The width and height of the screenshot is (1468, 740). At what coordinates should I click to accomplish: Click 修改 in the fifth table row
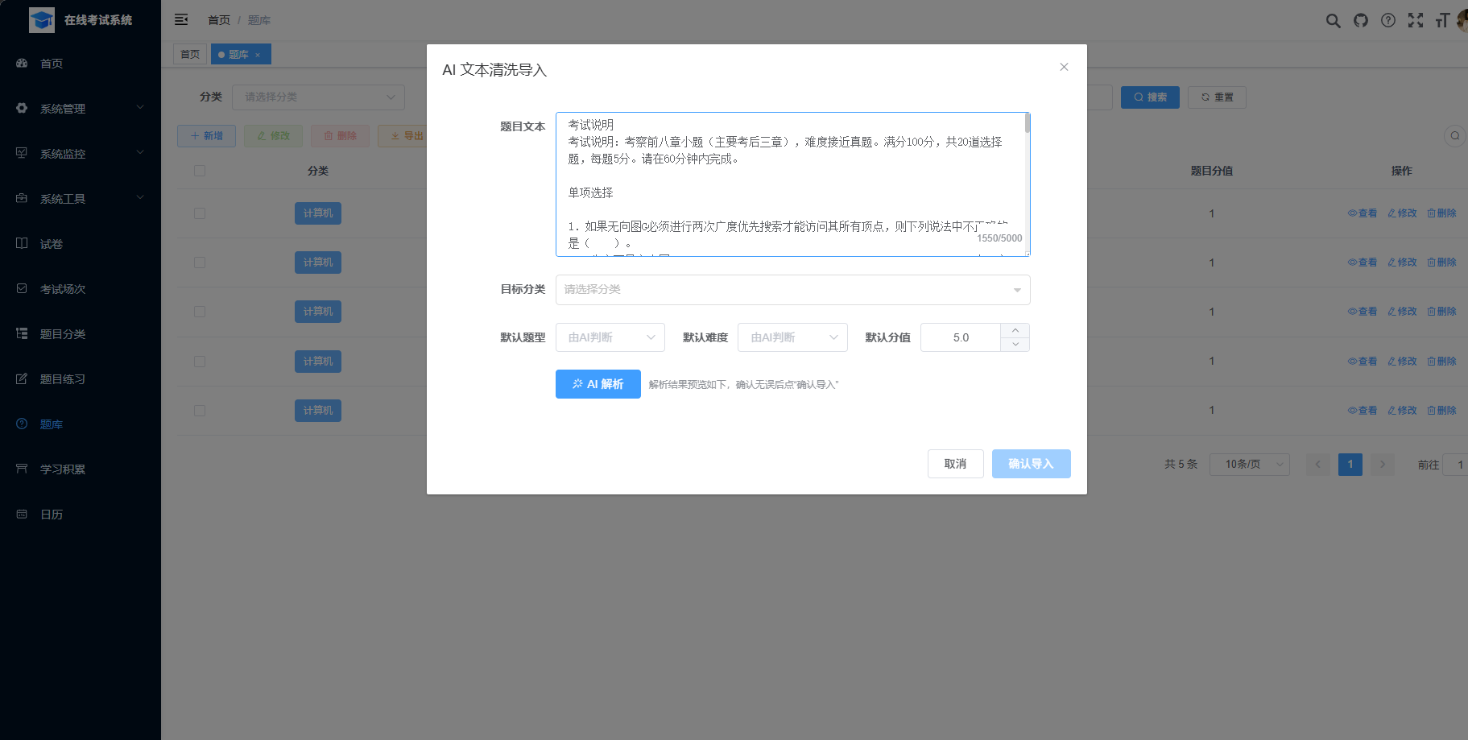tap(1402, 411)
